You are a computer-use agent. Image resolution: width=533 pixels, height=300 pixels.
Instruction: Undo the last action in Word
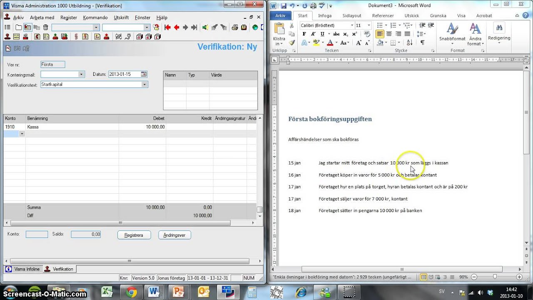(292, 6)
